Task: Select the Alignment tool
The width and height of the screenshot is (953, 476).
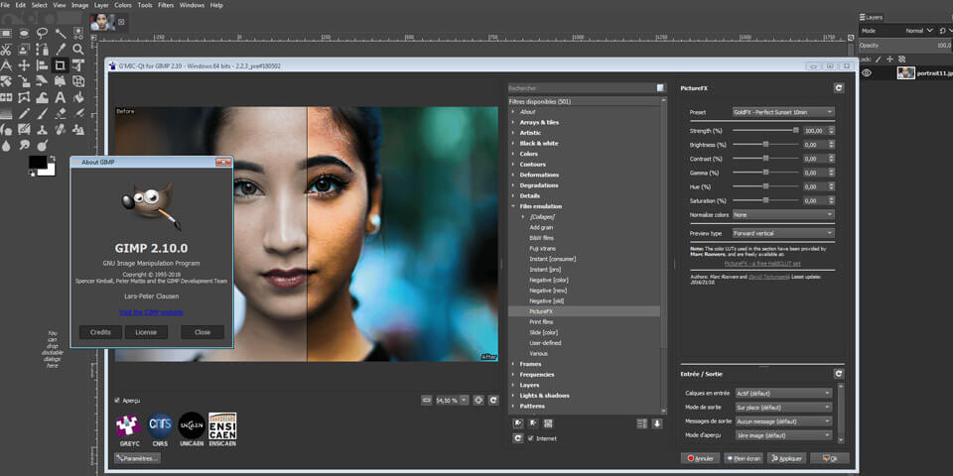Action: [42, 65]
